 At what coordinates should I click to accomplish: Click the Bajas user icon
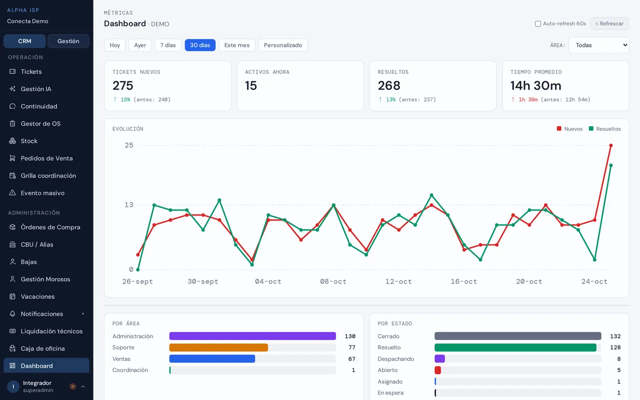point(12,262)
